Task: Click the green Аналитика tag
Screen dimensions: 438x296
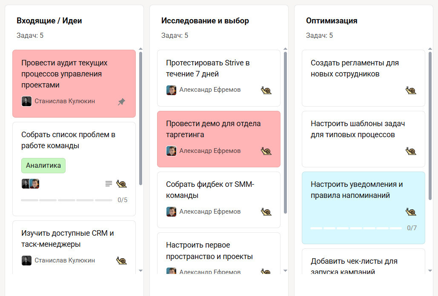Action: pos(43,166)
